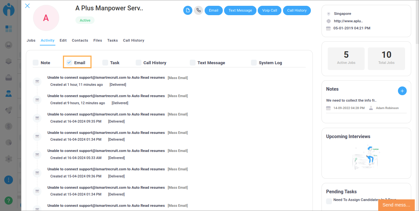The image size is (419, 211).
Task: Mark pending task checkbox as done
Action: point(329,201)
